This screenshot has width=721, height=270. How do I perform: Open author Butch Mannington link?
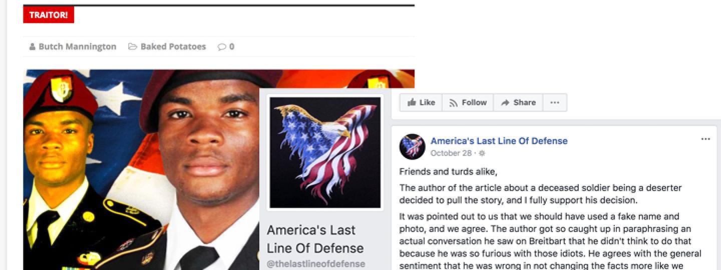pos(77,46)
